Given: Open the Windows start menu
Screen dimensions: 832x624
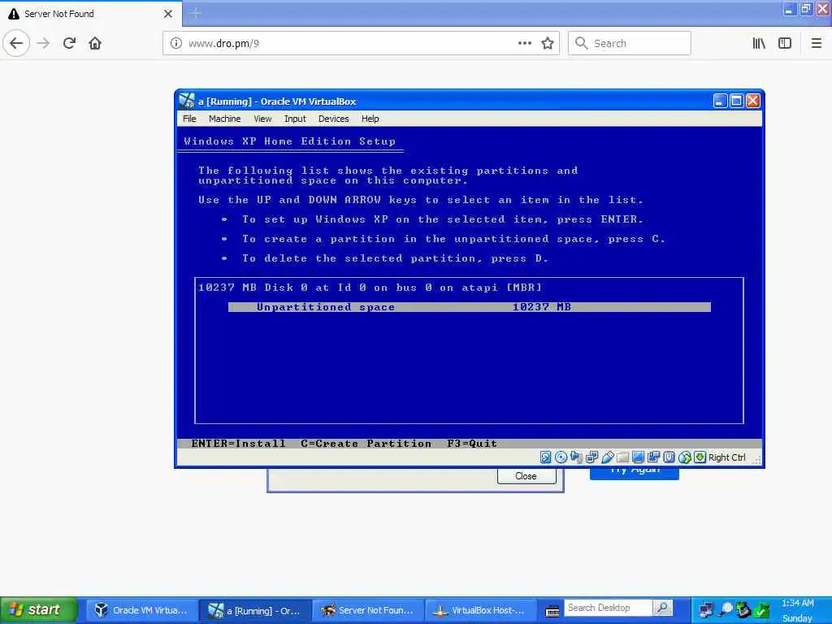Looking at the screenshot, I should point(38,609).
